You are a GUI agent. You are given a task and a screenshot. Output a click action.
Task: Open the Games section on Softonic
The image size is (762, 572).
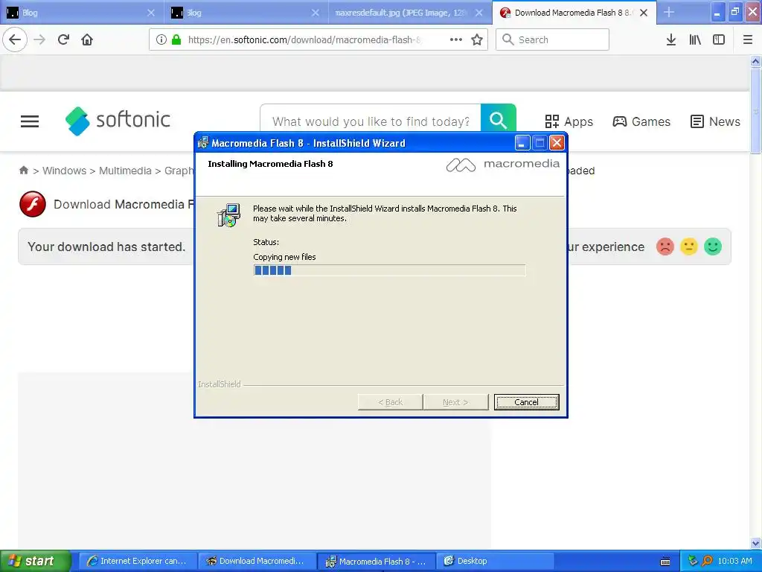tap(641, 121)
